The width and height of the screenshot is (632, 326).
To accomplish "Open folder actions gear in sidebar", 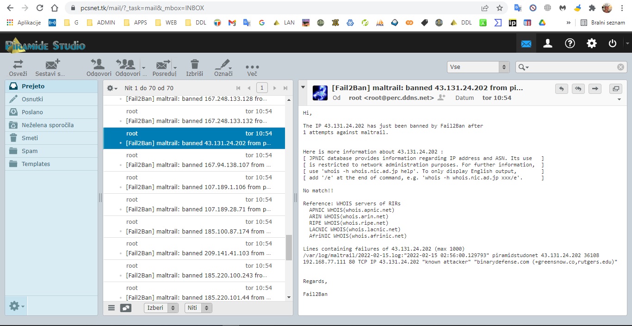I will click(17, 306).
